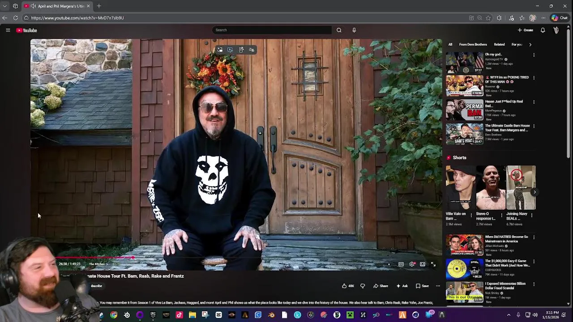Open options for Eazy-E Game video

(534, 261)
